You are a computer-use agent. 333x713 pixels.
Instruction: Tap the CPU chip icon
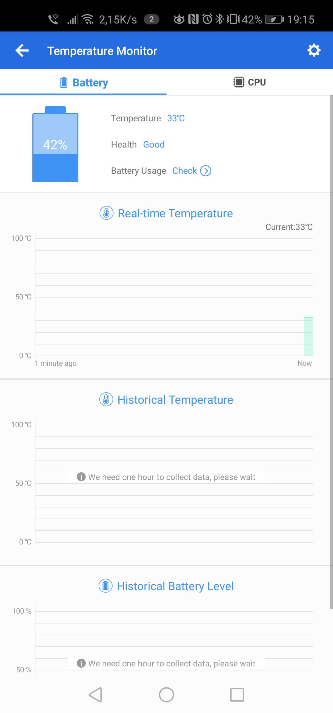pos(239,82)
